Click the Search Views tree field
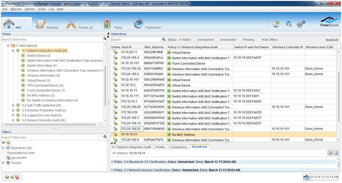The width and height of the screenshot is (342, 183). tap(52, 39)
